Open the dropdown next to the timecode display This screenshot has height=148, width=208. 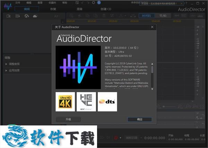(141, 138)
